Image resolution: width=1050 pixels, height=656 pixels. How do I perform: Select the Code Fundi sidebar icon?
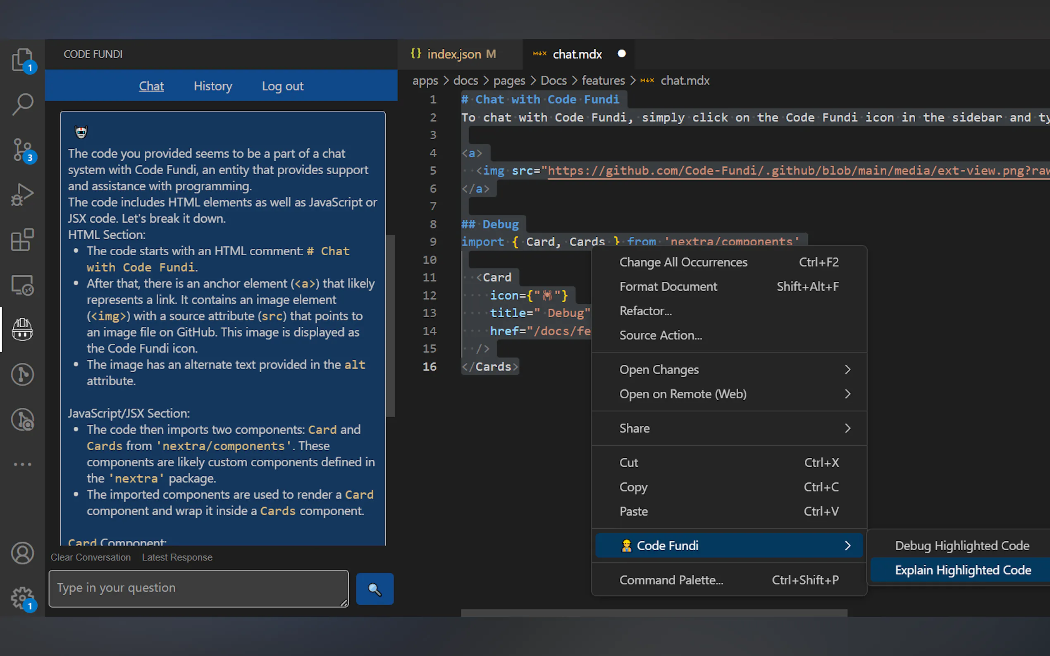(23, 329)
